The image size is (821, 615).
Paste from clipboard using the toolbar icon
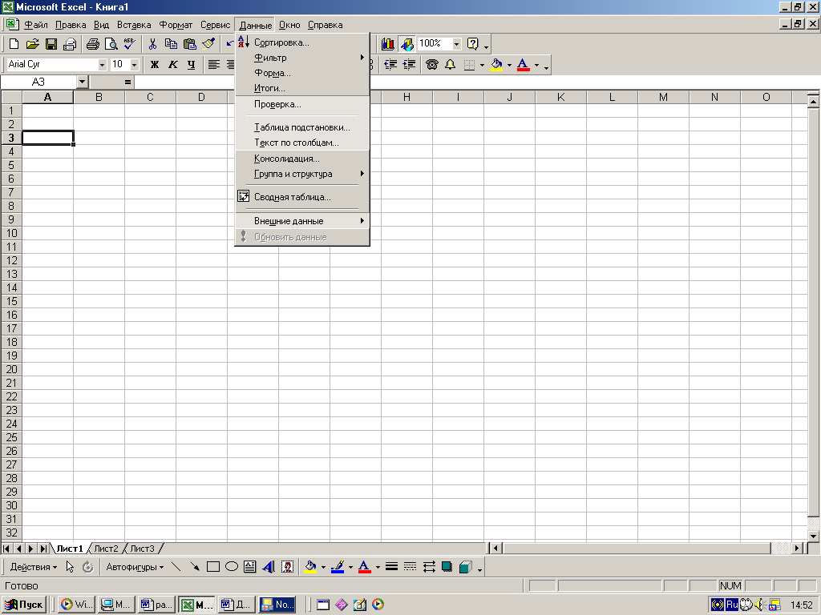pyautogui.click(x=189, y=44)
